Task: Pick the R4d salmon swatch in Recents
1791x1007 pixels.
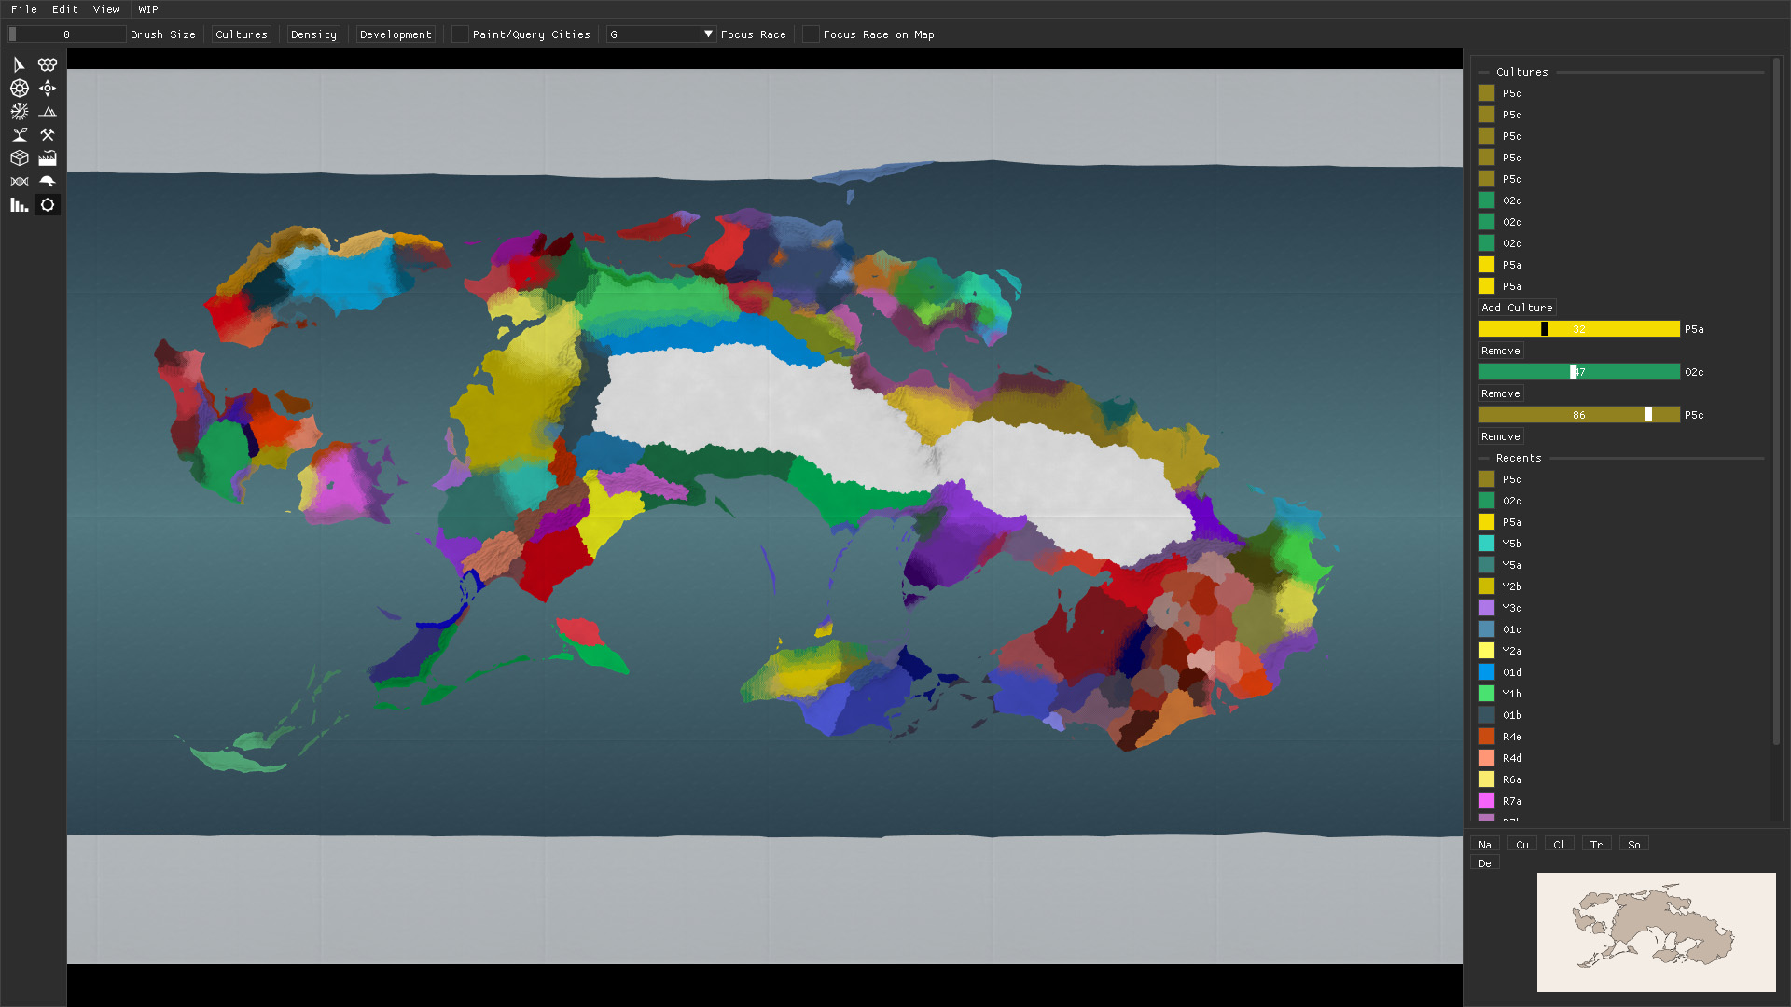Action: coord(1486,758)
